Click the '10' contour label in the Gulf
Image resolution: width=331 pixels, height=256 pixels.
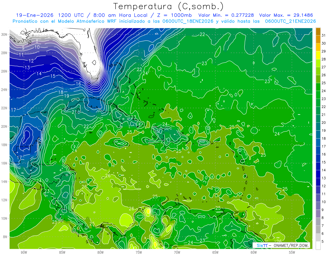[x=37, y=47]
